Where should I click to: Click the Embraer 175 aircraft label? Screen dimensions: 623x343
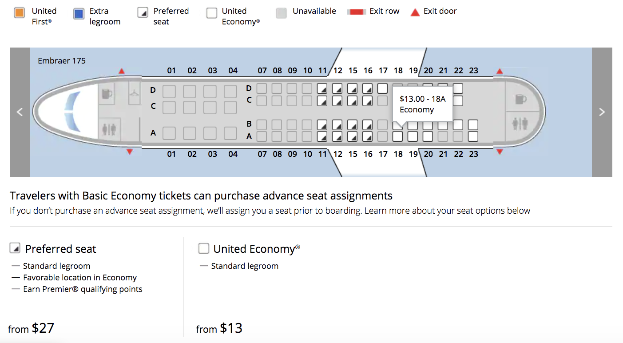coord(62,60)
